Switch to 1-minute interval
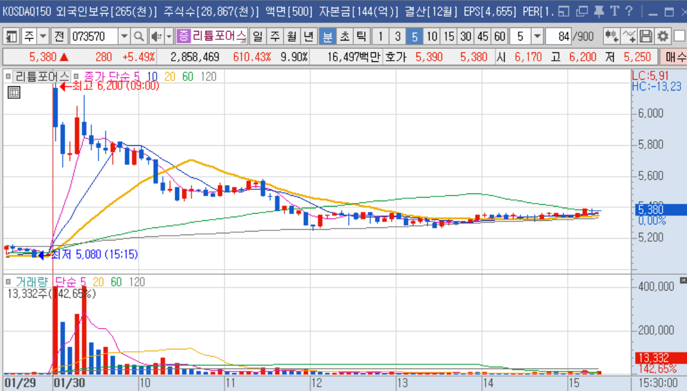Screen dimensions: 687x391 (x=381, y=36)
